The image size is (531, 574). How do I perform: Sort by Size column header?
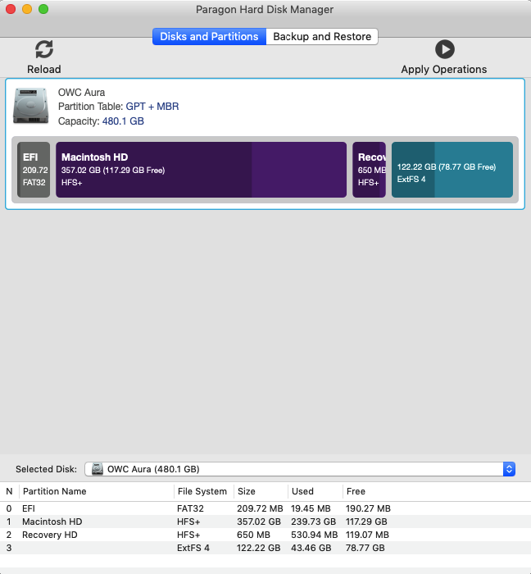(x=261, y=491)
